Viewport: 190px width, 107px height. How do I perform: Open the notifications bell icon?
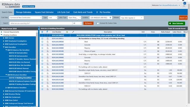click(x=184, y=5)
